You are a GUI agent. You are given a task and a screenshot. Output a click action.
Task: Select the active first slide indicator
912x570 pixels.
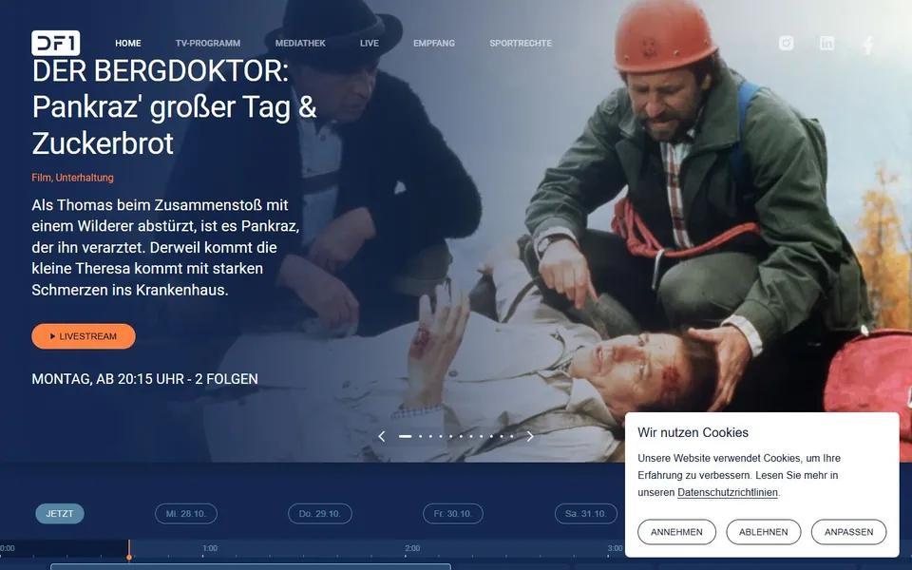[405, 436]
